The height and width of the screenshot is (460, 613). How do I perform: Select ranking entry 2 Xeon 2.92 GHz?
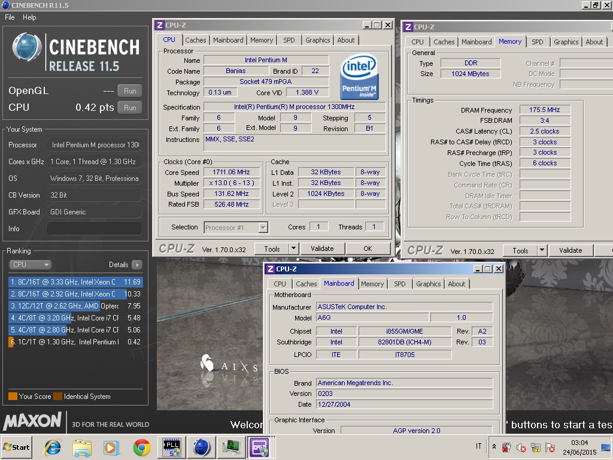pos(75,293)
